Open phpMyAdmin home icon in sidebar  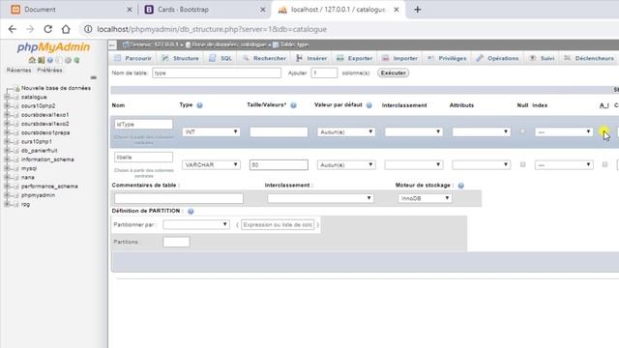(32, 60)
